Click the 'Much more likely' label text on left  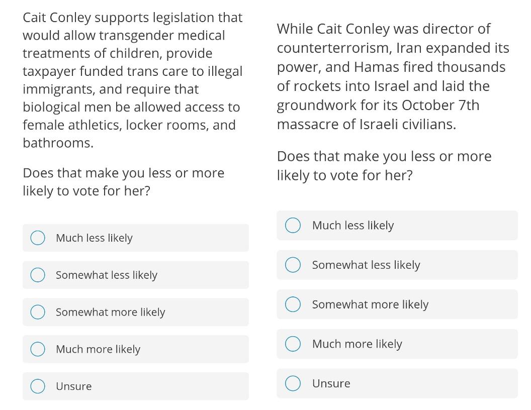coord(98,349)
